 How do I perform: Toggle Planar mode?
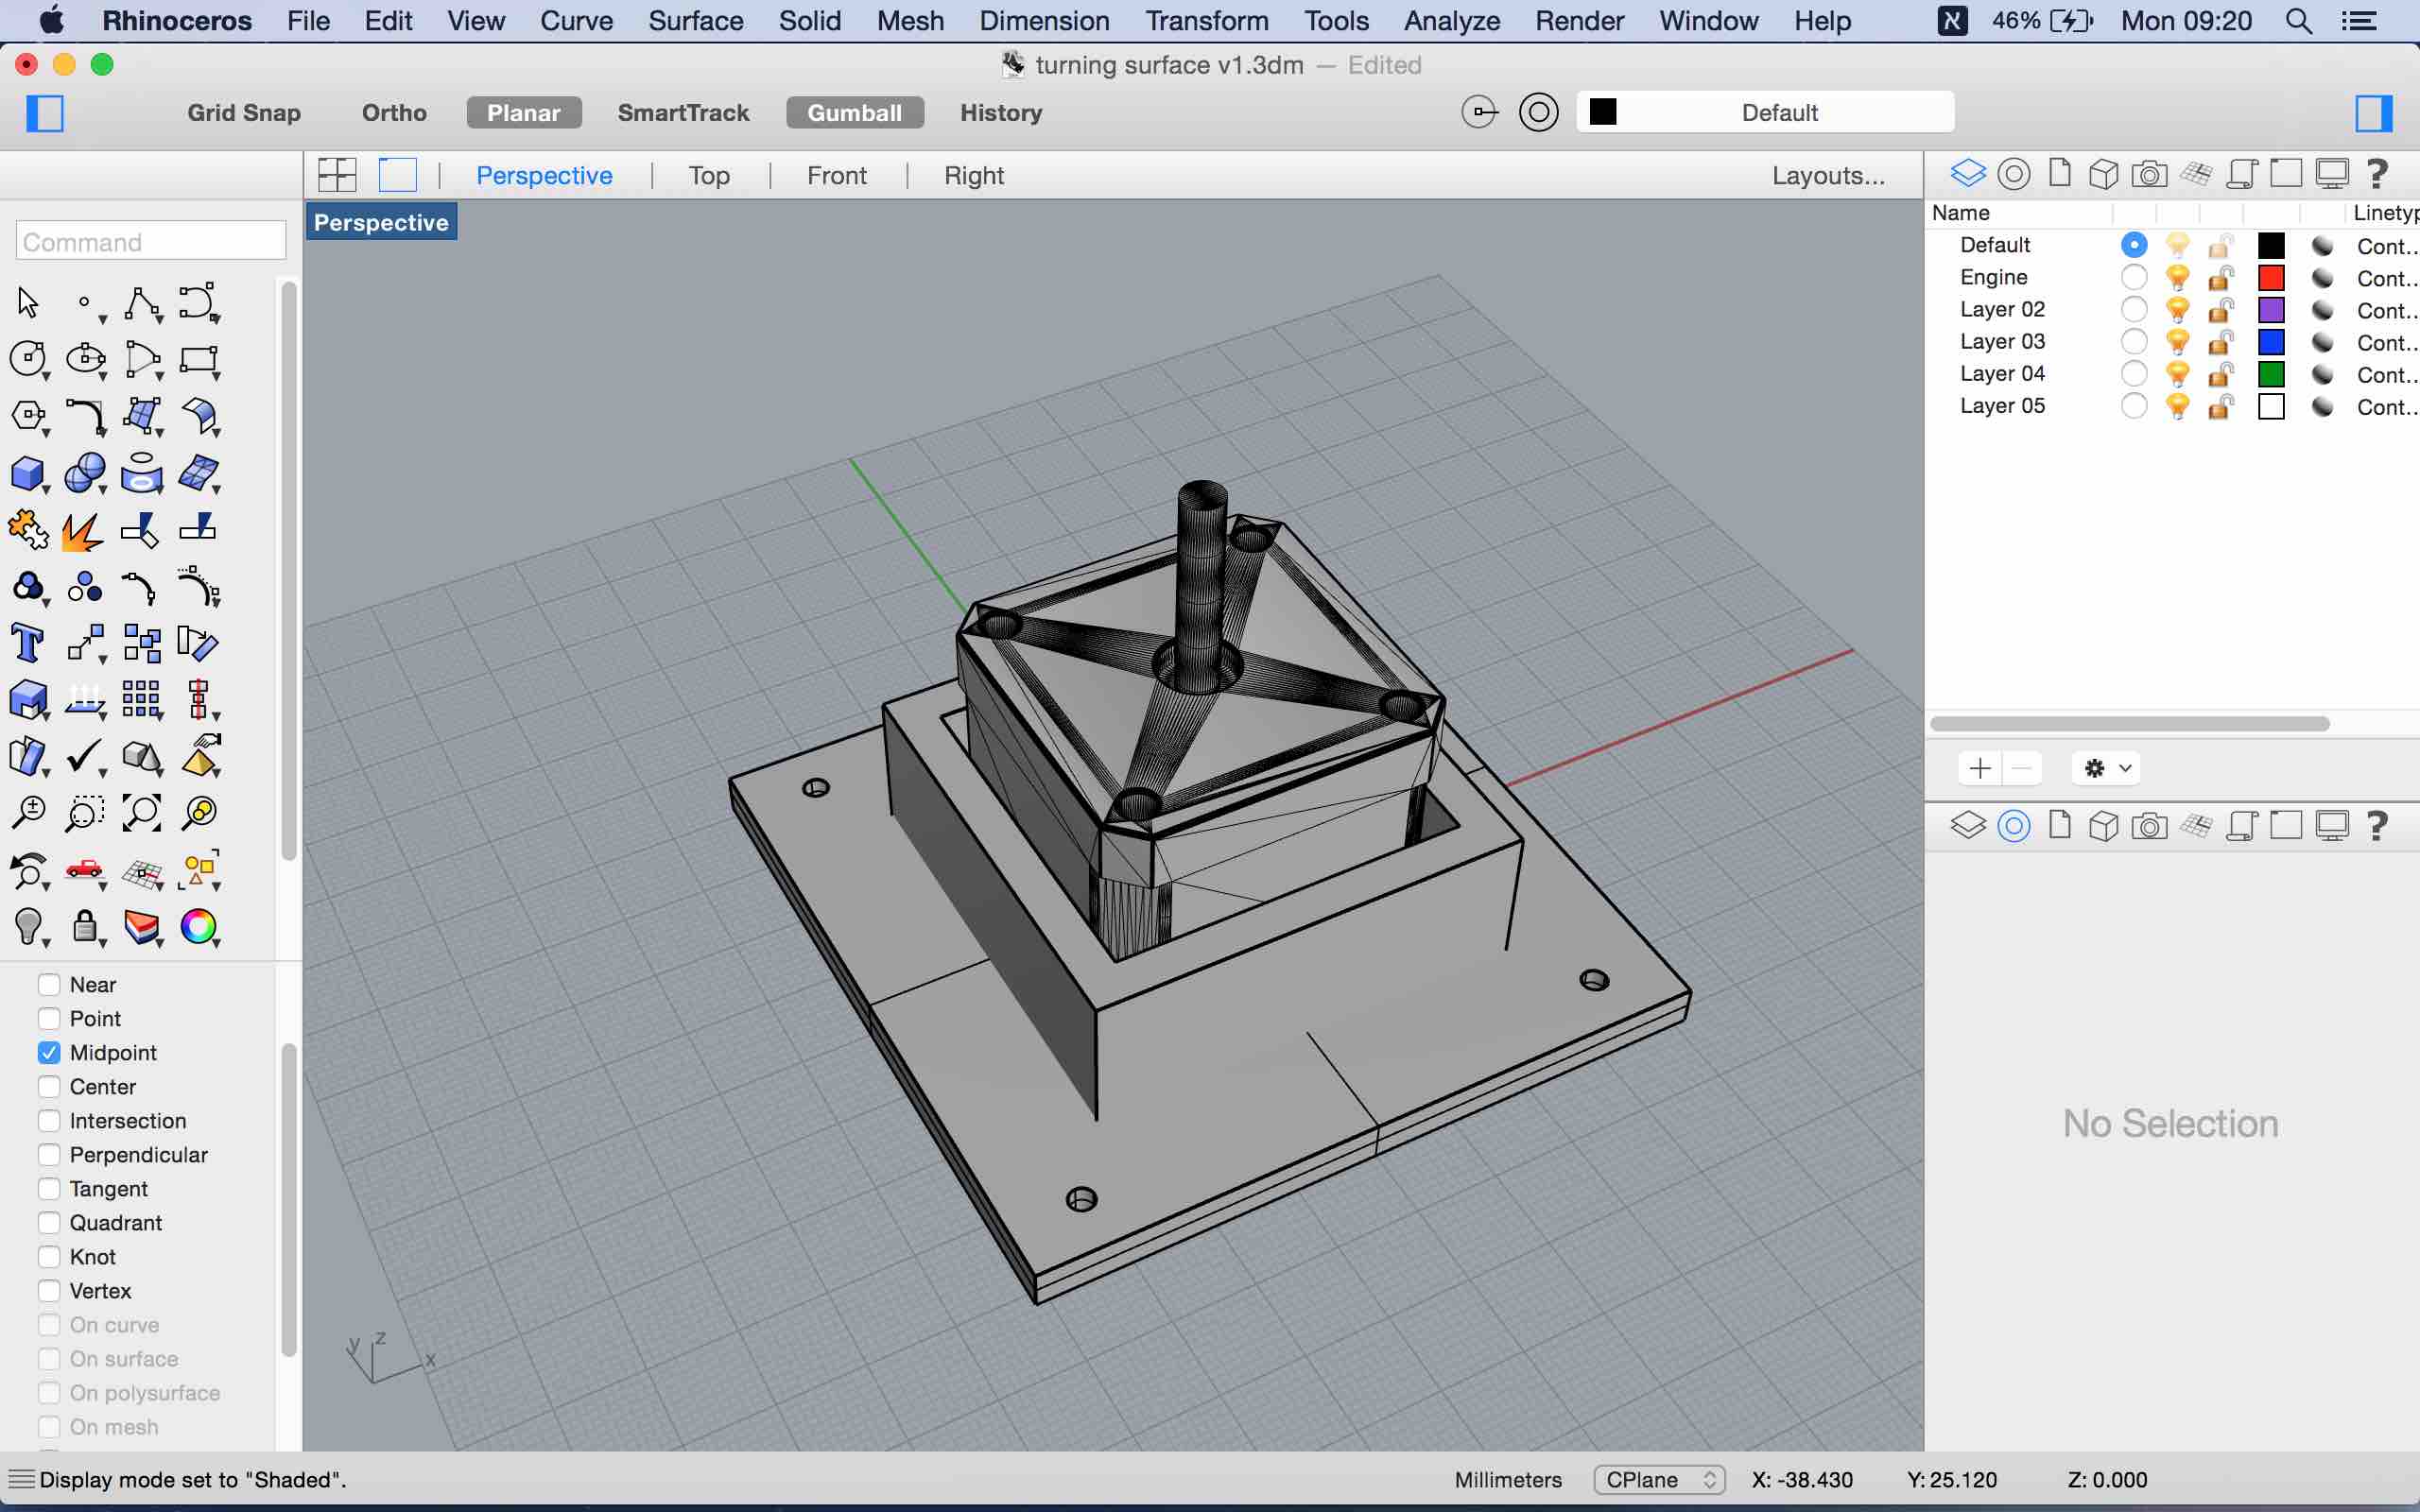524,113
